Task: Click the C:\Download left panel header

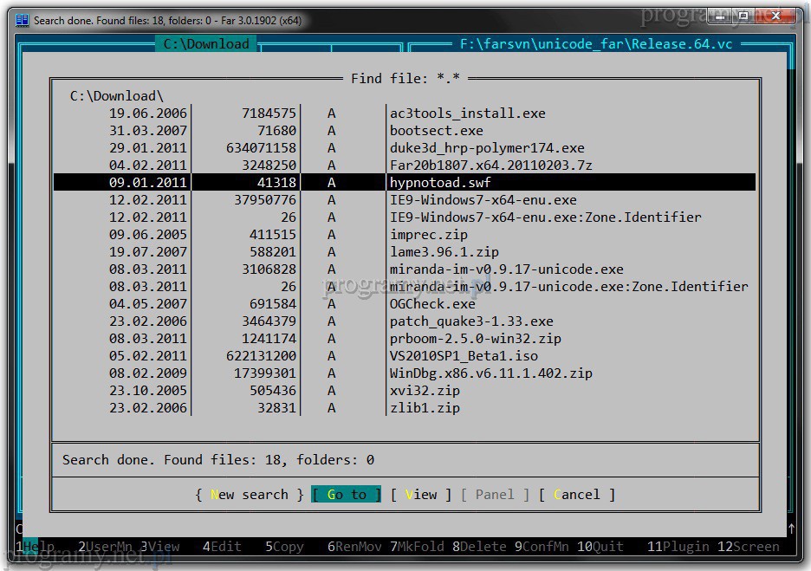Action: 206,44
